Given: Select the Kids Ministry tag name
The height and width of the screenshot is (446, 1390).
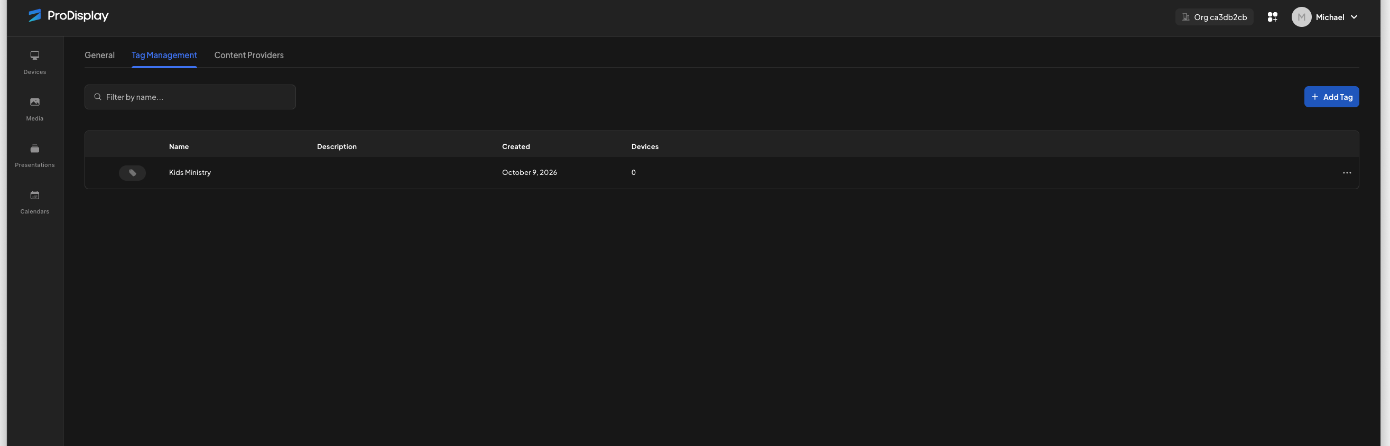Looking at the screenshot, I should [190, 173].
